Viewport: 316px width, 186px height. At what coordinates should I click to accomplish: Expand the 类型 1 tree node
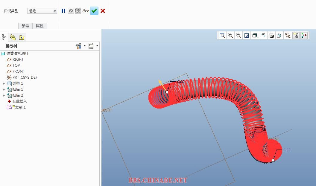pyautogui.click(x=4, y=83)
